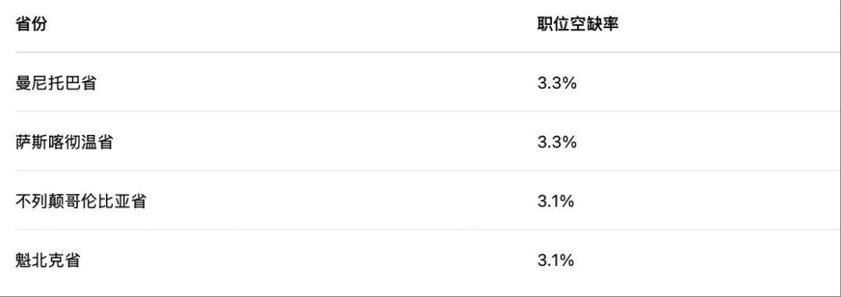Click the 3.3% value for 曼尼托巴省
Image resolution: width=841 pixels, height=297 pixels.
coord(557,83)
